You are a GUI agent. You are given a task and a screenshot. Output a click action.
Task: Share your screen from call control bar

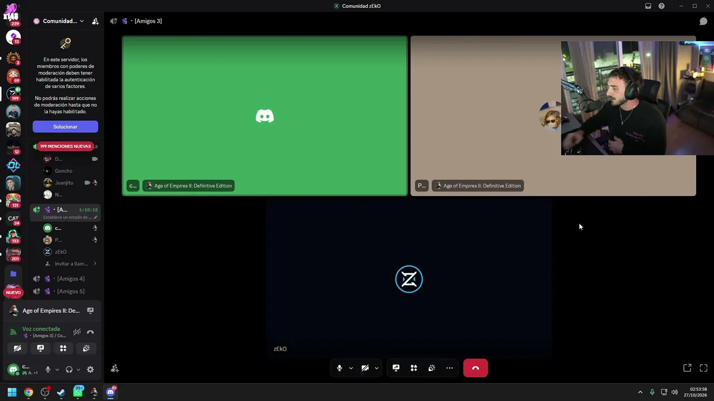(396, 368)
